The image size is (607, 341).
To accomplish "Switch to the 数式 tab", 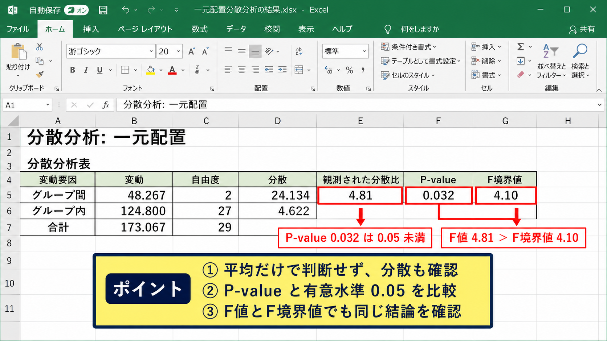I will [x=200, y=29].
